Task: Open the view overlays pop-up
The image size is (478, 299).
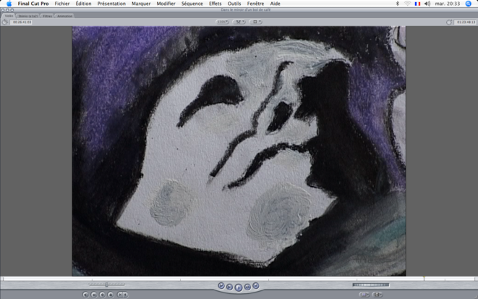Action: coord(255,22)
